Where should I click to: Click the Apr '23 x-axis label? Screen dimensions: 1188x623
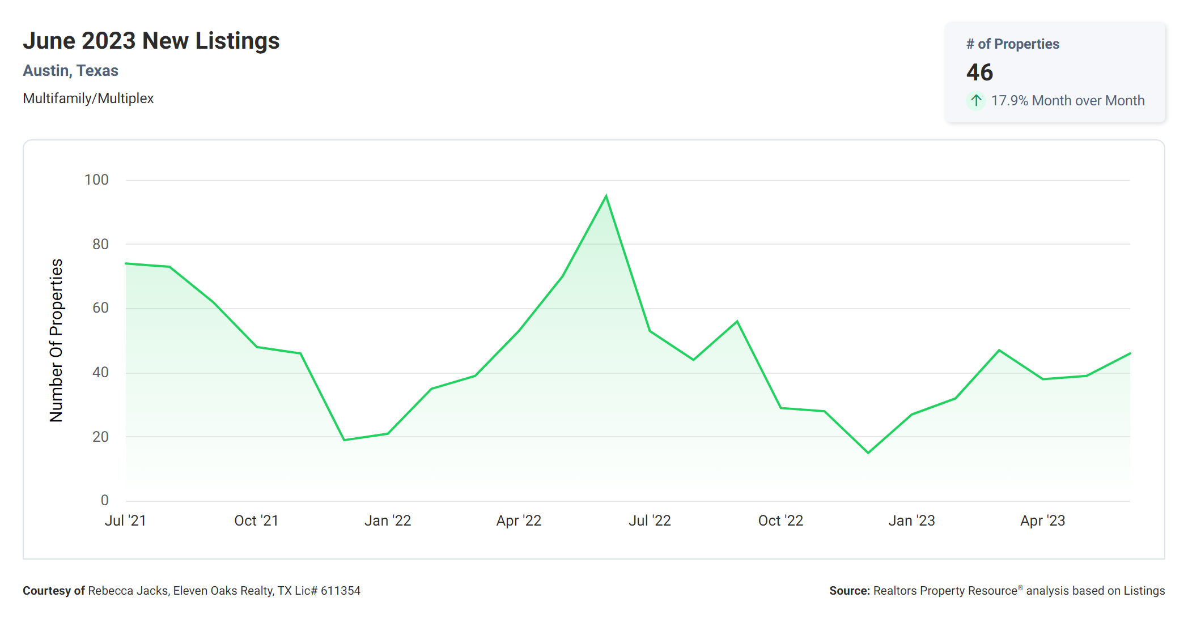1042,520
